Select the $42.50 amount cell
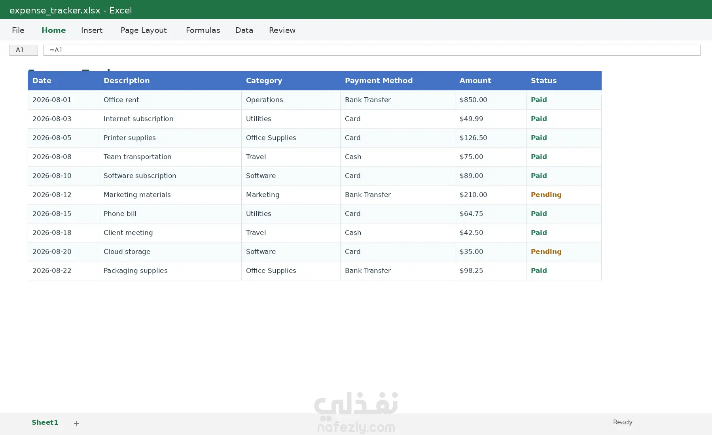Screen dimensions: 712x435 click(x=490, y=233)
